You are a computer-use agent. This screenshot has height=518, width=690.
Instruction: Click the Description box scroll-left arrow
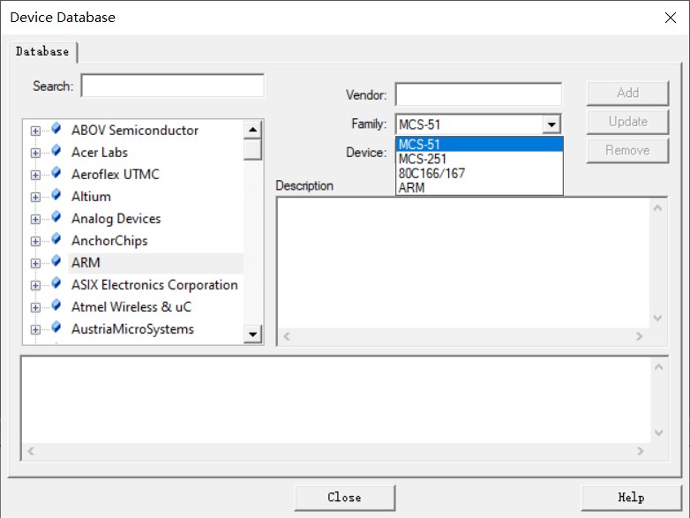[287, 336]
